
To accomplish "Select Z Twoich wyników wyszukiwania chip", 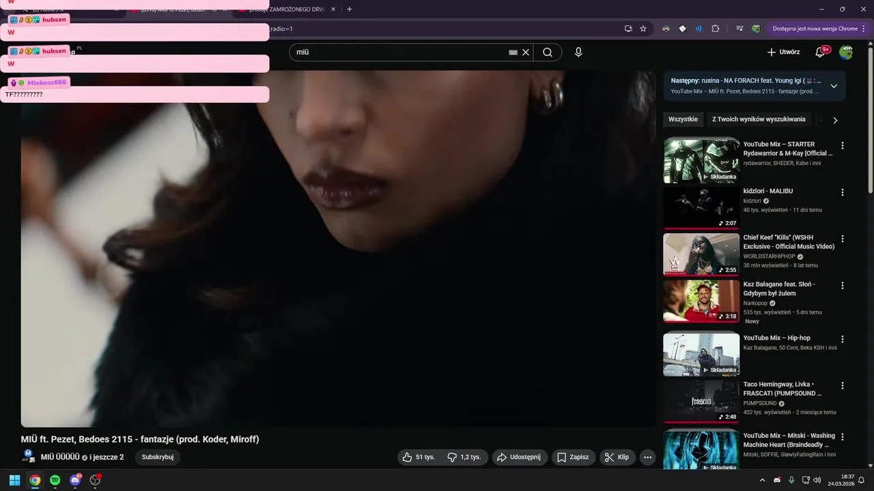I will 759,119.
